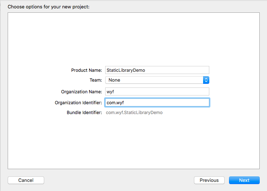Place cursor at 'com.wyf' identifier text

coord(115,102)
